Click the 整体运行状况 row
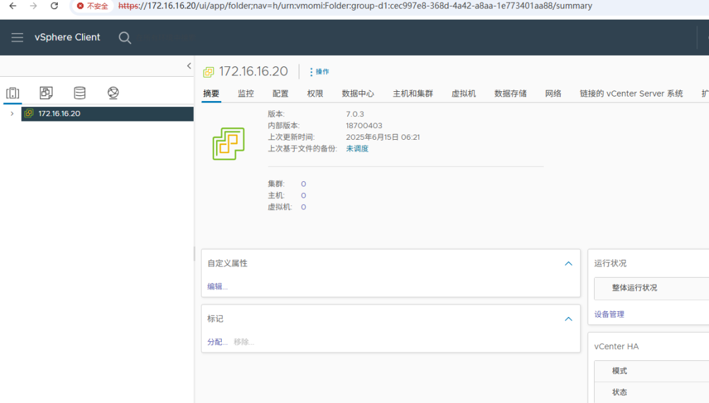The image size is (709, 403). (652, 288)
